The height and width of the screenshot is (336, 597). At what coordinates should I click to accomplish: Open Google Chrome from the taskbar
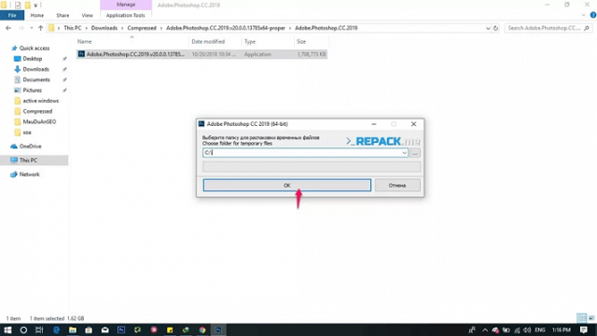click(x=202, y=329)
